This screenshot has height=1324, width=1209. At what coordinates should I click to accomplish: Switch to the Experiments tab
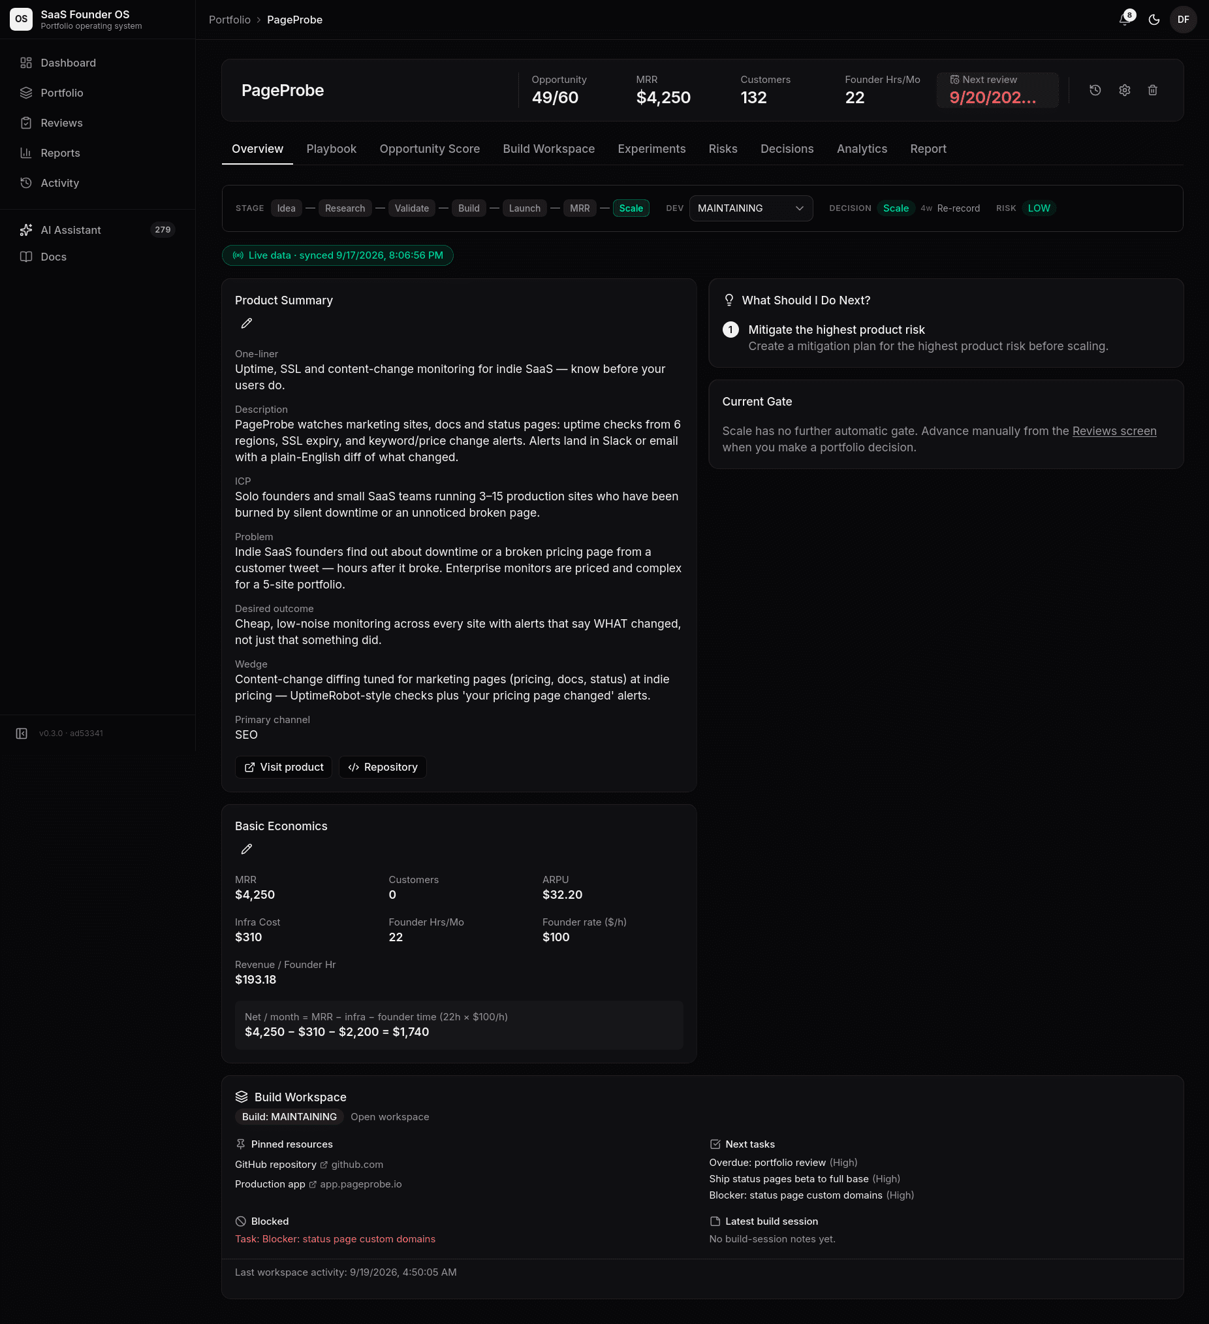pos(651,149)
